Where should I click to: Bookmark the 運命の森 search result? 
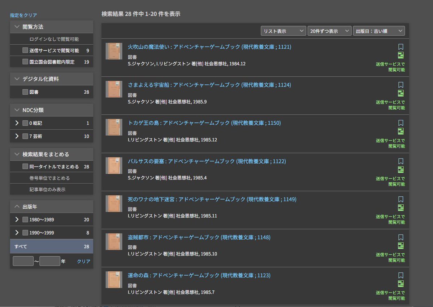[401, 275]
